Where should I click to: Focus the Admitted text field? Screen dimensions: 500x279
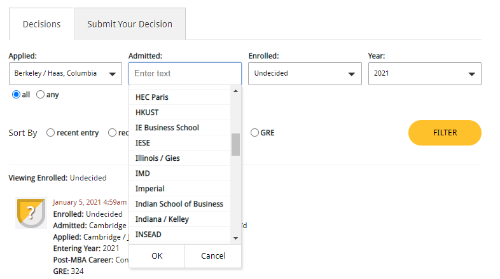coord(185,74)
